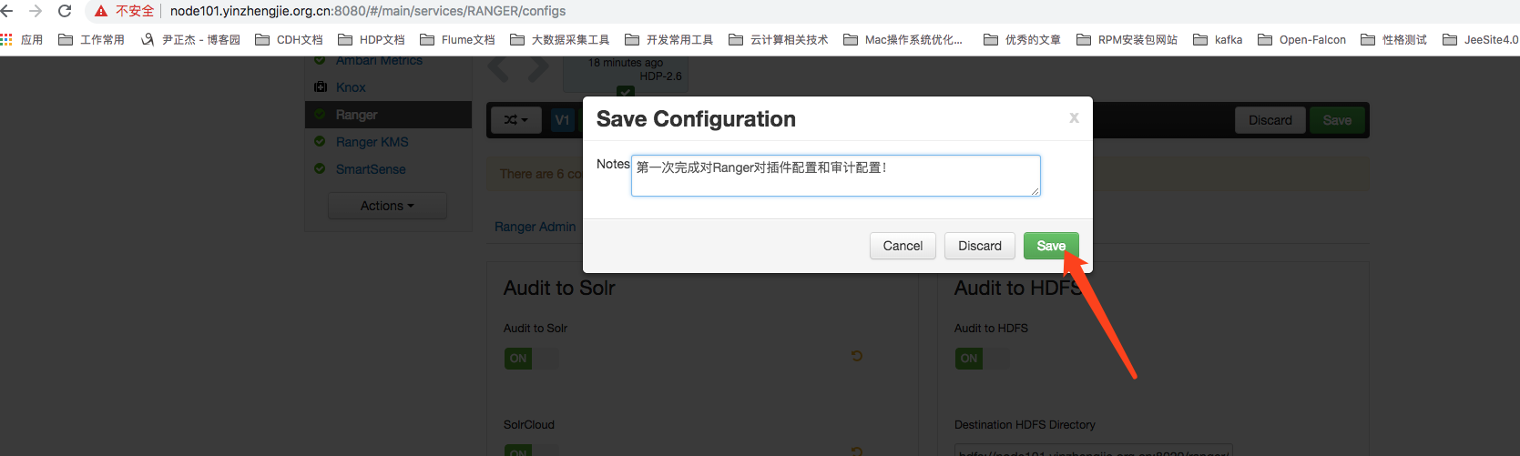
Task: Select the Ranger Admin tab
Action: tap(535, 227)
